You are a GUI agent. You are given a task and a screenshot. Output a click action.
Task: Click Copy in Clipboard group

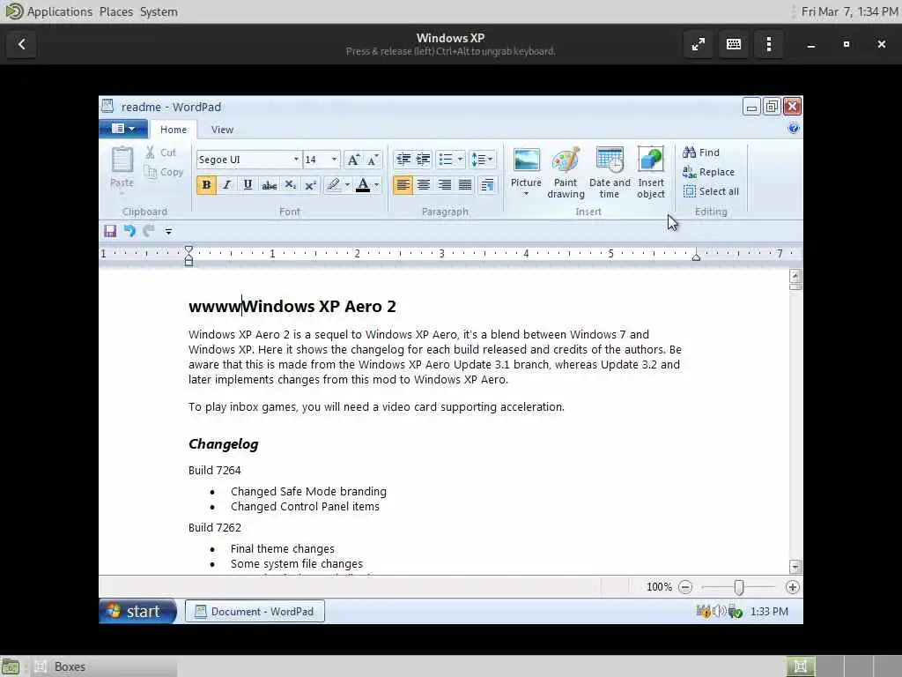[x=164, y=172]
